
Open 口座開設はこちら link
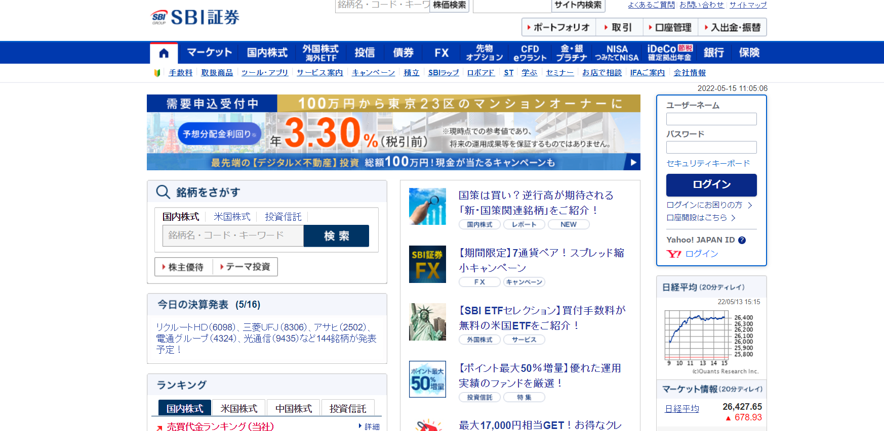(701, 217)
